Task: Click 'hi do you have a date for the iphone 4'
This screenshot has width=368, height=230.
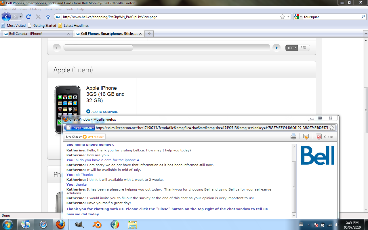Action: 107,160
